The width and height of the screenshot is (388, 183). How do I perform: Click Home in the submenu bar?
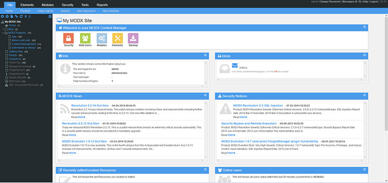9,11
